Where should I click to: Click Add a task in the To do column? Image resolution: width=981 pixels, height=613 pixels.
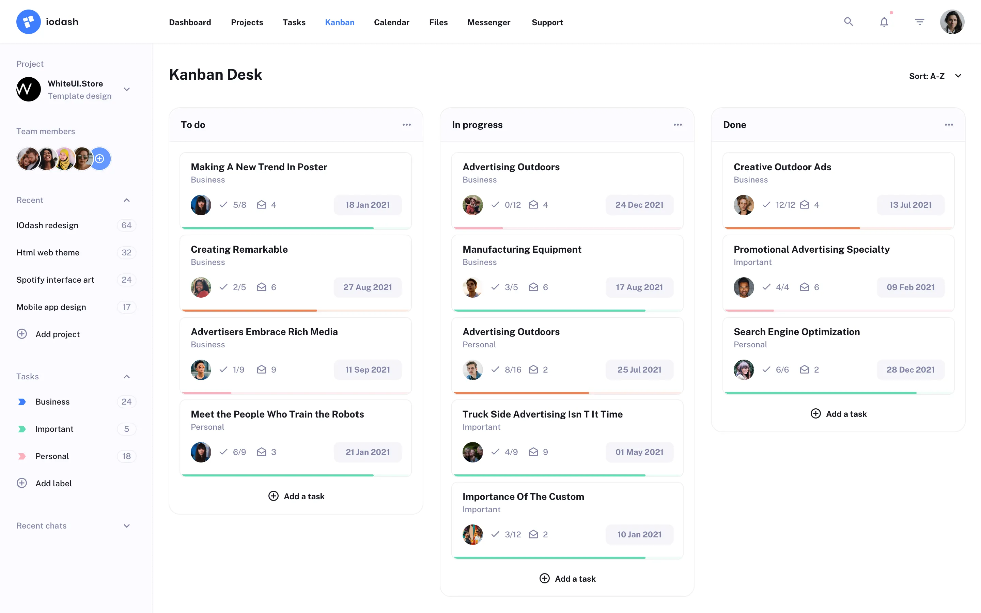tap(296, 496)
